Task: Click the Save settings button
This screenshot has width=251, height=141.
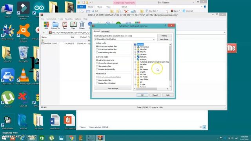Action: (113, 89)
